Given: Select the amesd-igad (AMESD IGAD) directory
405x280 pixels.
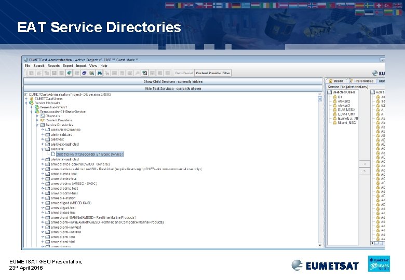Looking at the screenshot, I should coord(71,203).
